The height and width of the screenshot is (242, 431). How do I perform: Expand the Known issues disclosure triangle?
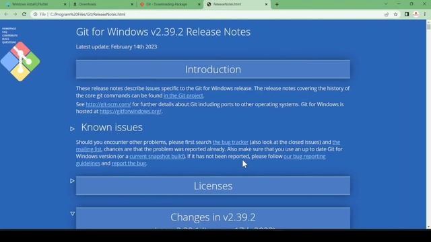tap(72, 128)
